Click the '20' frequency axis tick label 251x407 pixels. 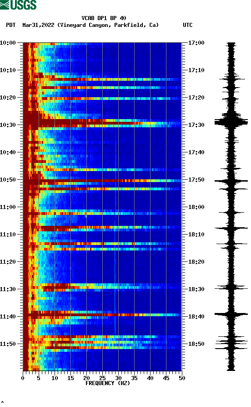pos(86,378)
